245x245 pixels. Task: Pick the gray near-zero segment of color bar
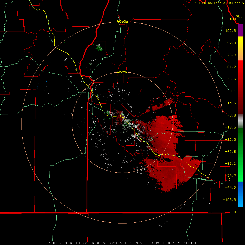click(x=240, y=121)
